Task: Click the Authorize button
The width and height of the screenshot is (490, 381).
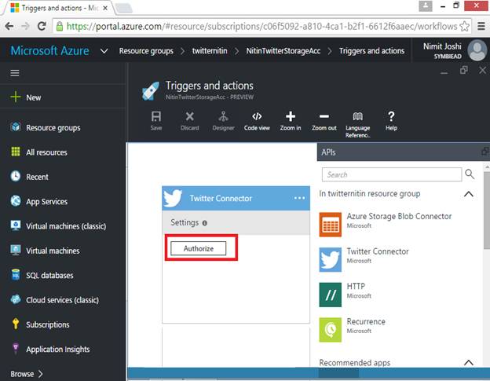Action: pos(199,248)
